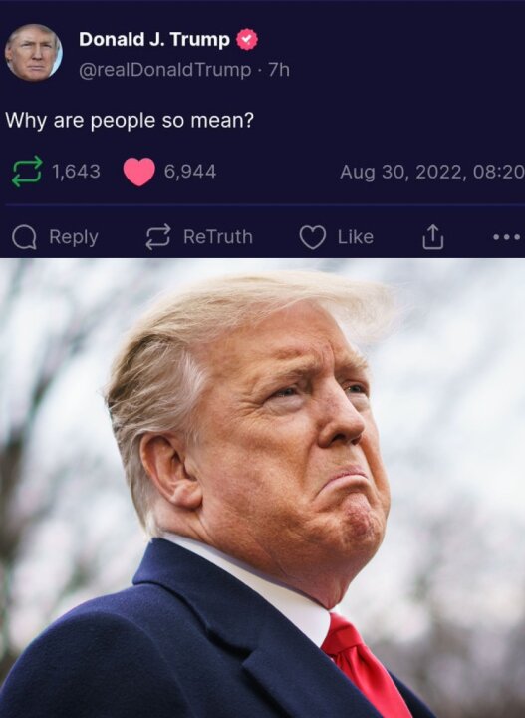Click the red verified checkmark badge

pyautogui.click(x=247, y=40)
